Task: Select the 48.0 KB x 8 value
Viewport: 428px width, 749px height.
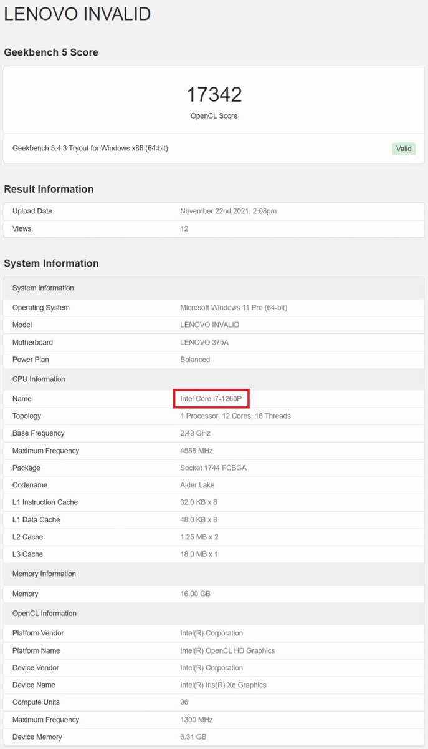Action: (x=199, y=520)
